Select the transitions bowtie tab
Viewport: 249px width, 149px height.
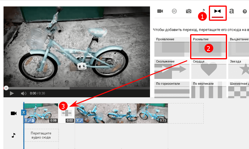218,11
